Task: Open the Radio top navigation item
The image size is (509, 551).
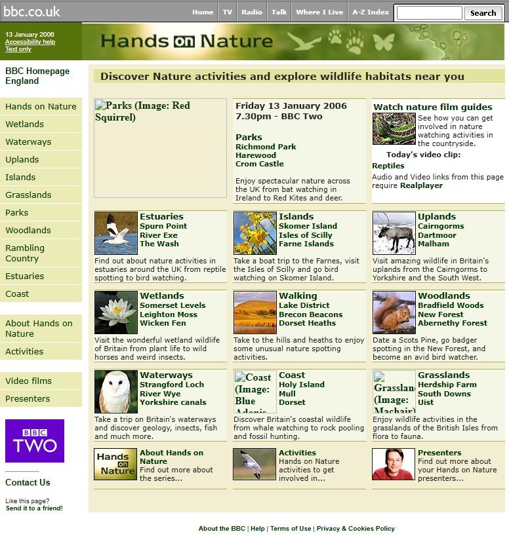Action: 251,12
